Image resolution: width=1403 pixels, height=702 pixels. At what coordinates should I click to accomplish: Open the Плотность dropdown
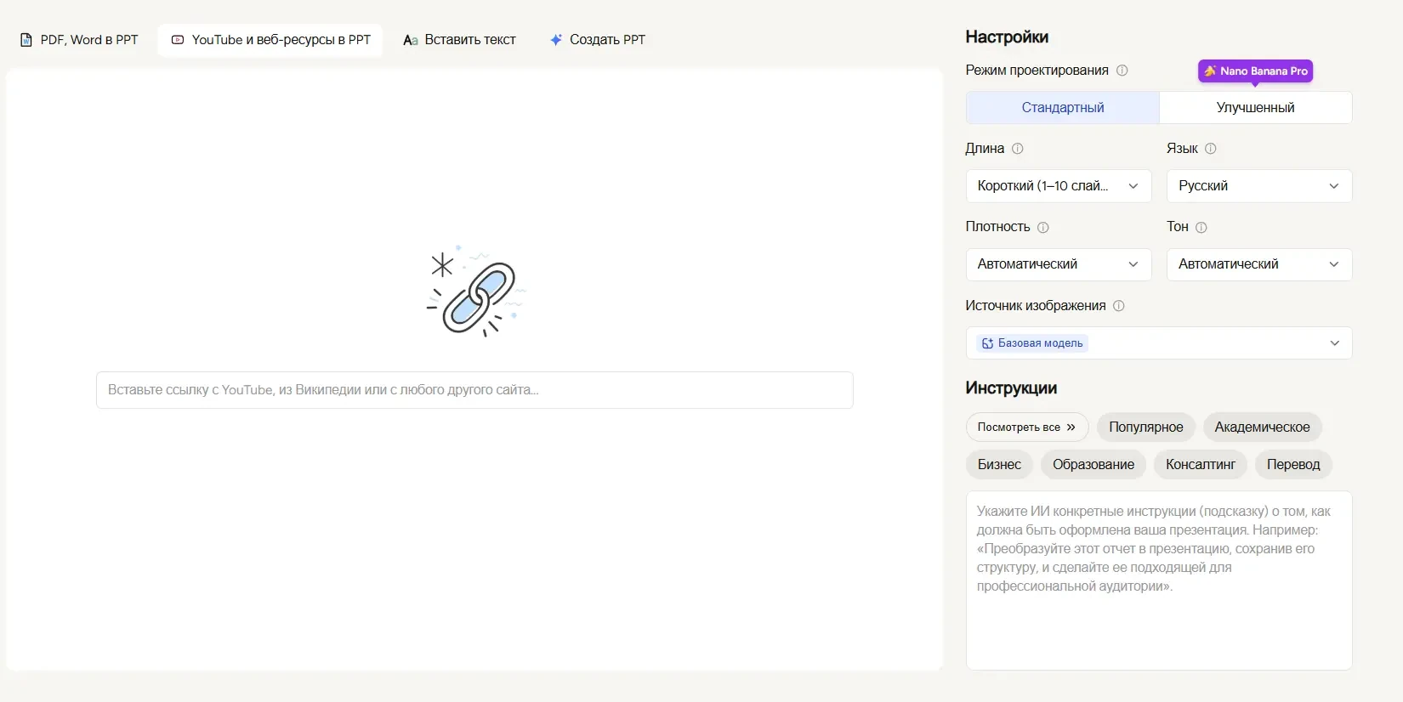[1059, 264]
